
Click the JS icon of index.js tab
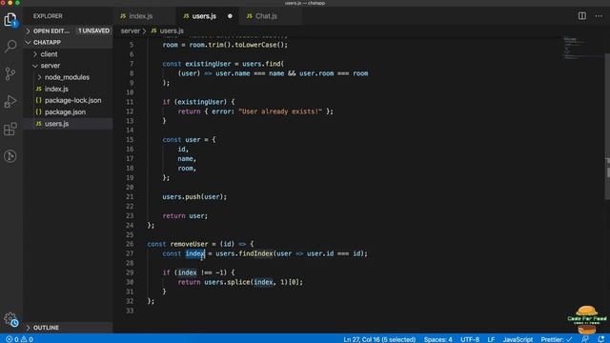(x=123, y=16)
